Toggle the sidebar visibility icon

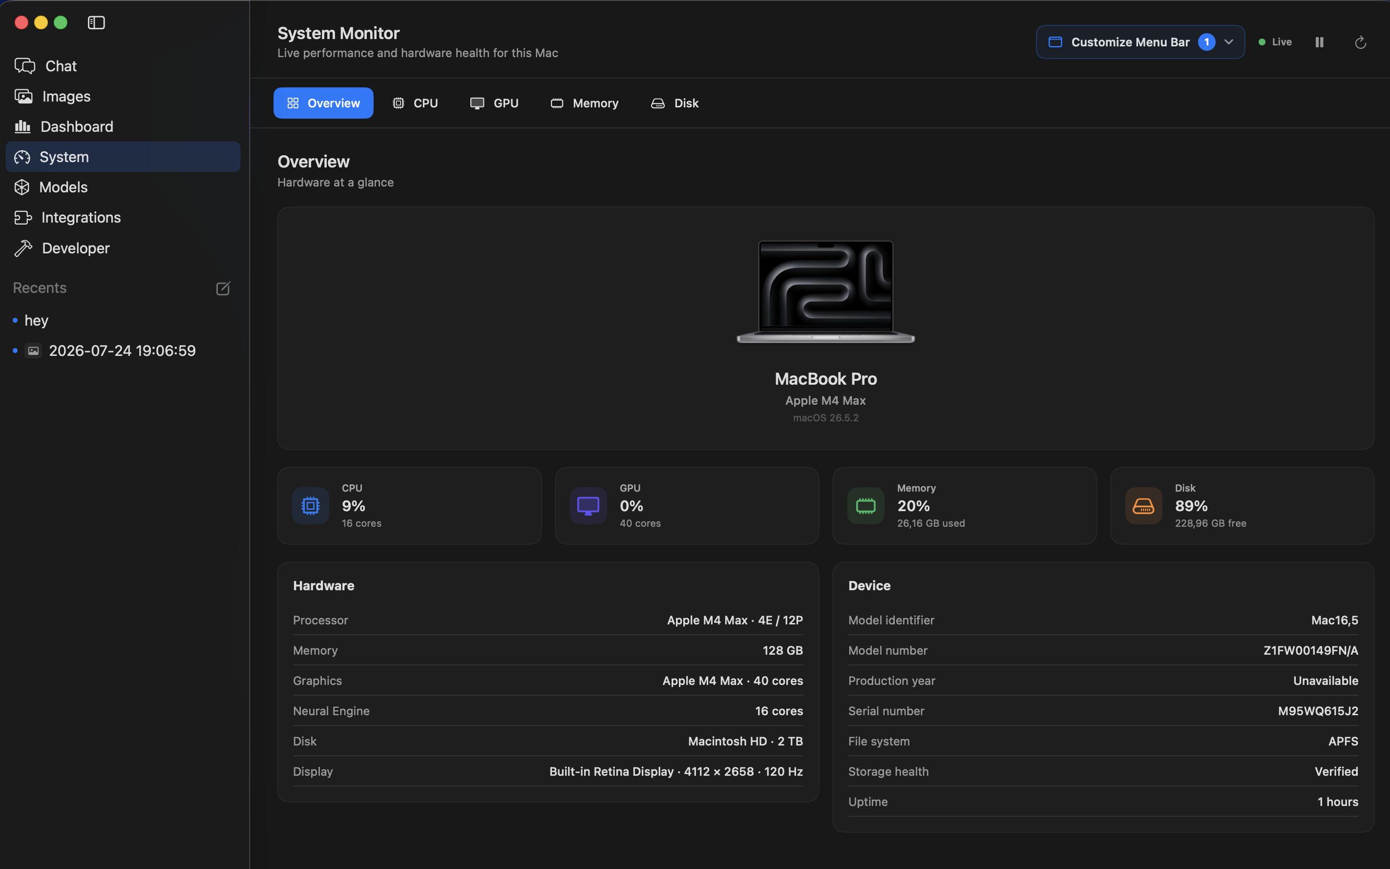coord(96,22)
